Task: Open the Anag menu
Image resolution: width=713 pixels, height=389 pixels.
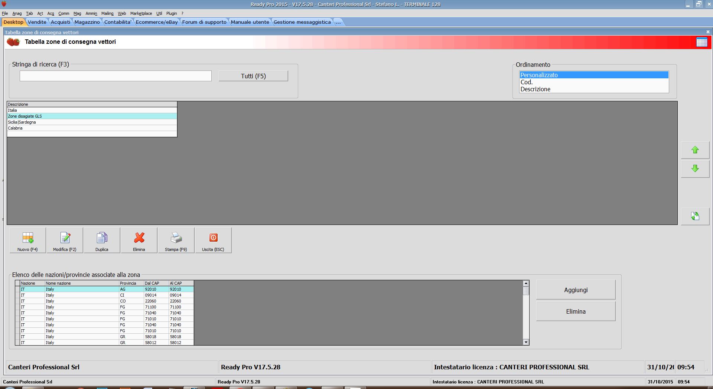Action: coord(17,13)
